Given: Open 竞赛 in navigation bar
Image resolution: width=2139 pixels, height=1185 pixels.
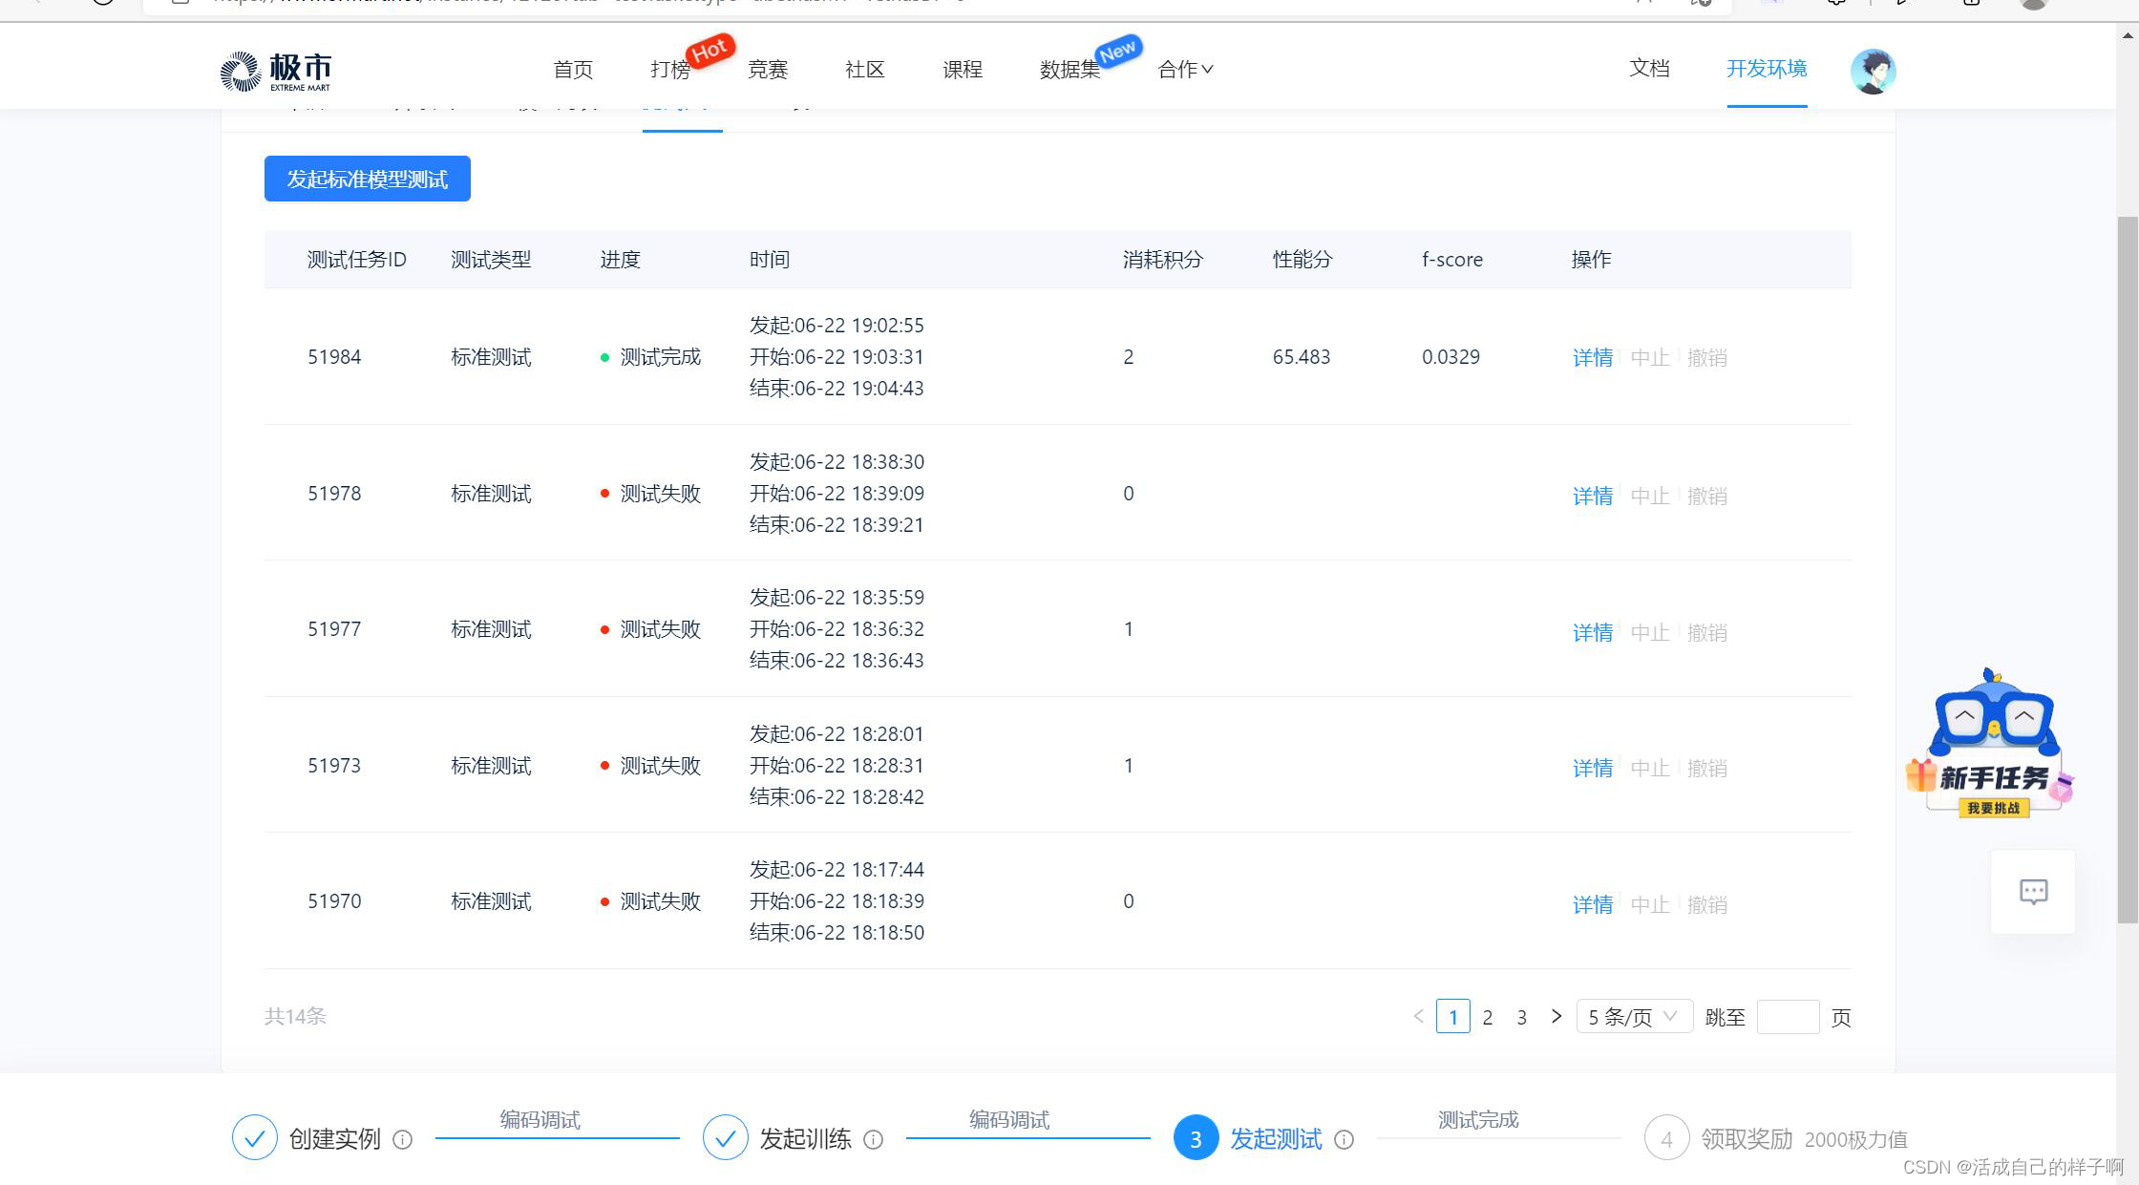Looking at the screenshot, I should (x=767, y=70).
